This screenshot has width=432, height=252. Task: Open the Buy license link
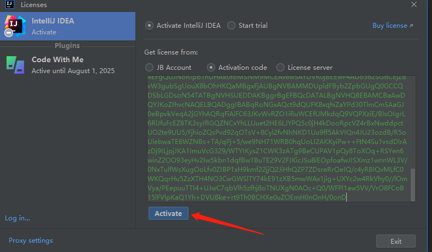point(393,26)
